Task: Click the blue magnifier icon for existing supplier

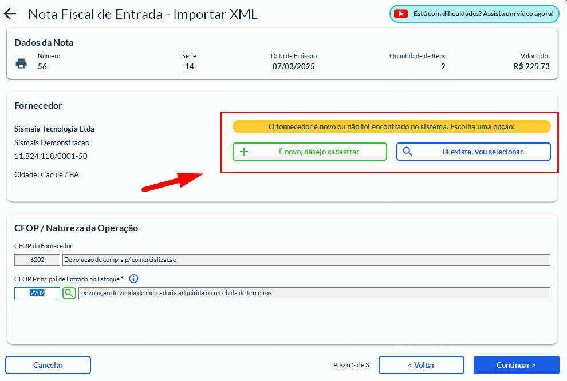Action: 408,152
